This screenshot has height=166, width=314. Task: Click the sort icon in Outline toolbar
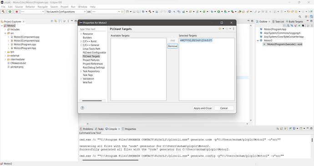pos(288,25)
